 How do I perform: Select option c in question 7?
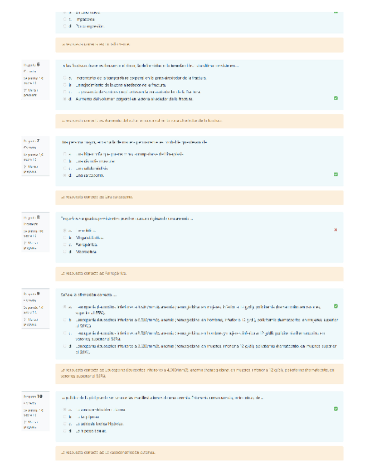click(x=65, y=168)
